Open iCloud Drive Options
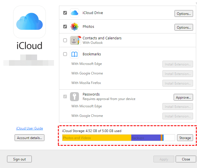Viewport: 197px width, 168px height. click(x=184, y=13)
